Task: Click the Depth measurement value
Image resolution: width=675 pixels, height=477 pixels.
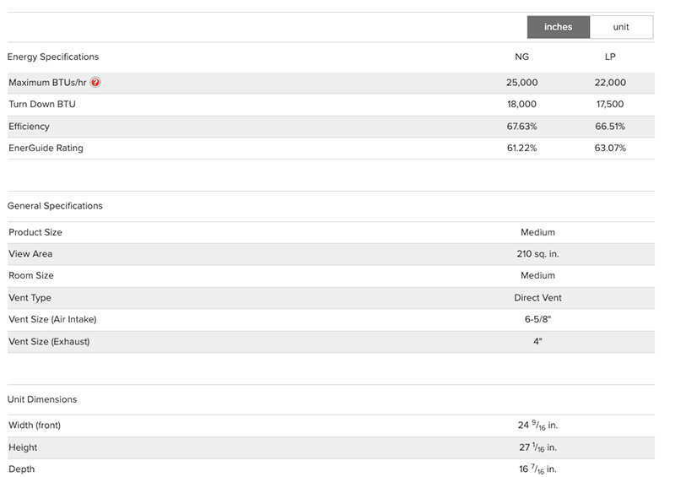Action: (x=537, y=469)
